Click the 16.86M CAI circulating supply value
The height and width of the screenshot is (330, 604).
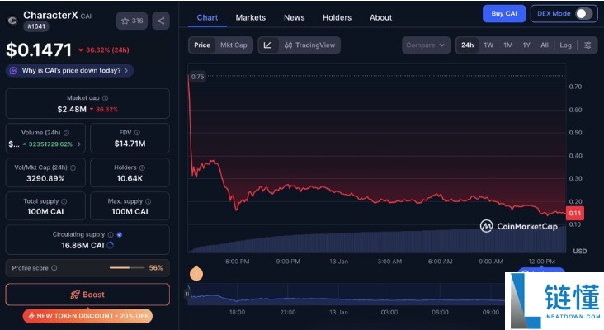click(83, 245)
